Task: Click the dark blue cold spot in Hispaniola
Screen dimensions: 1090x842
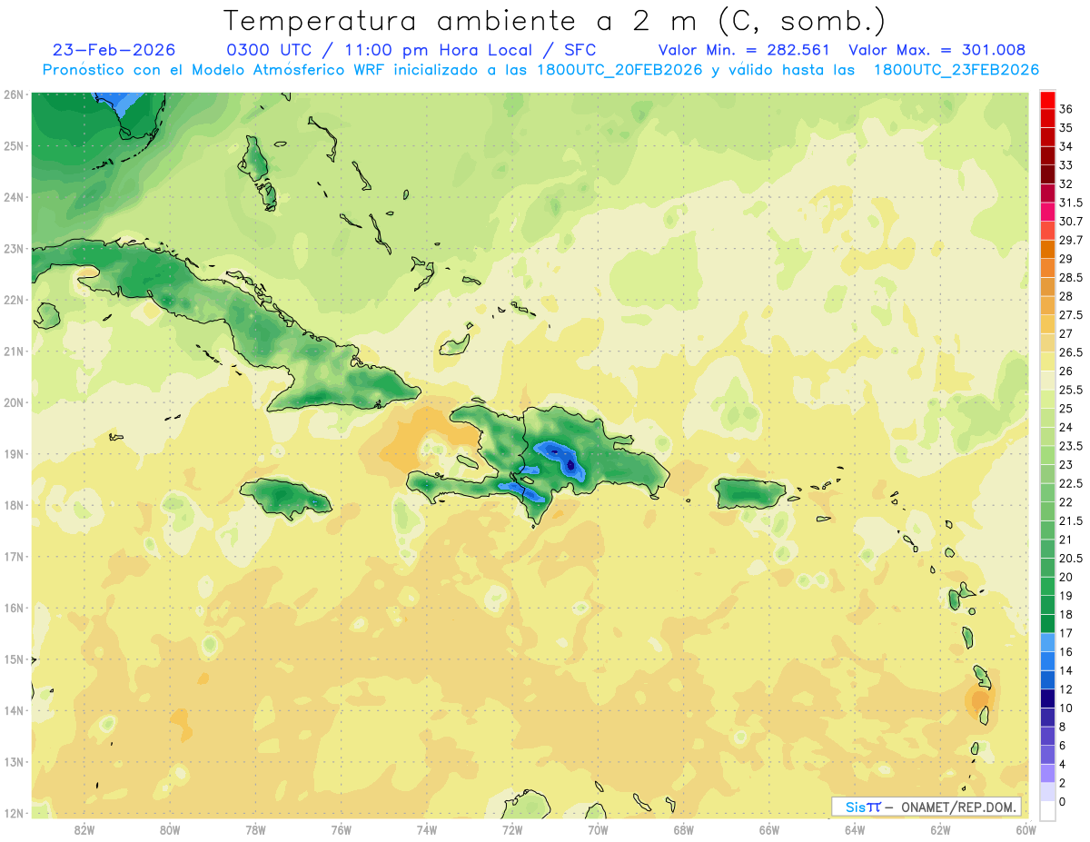Action: pyautogui.click(x=570, y=465)
